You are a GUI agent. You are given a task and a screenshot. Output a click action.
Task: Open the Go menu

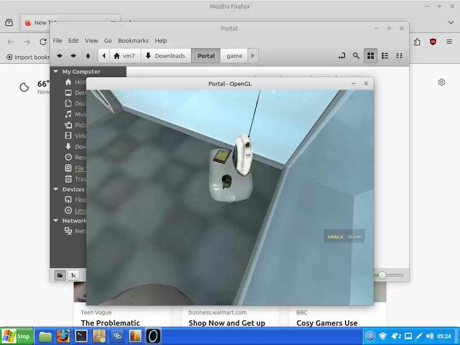tap(108, 40)
